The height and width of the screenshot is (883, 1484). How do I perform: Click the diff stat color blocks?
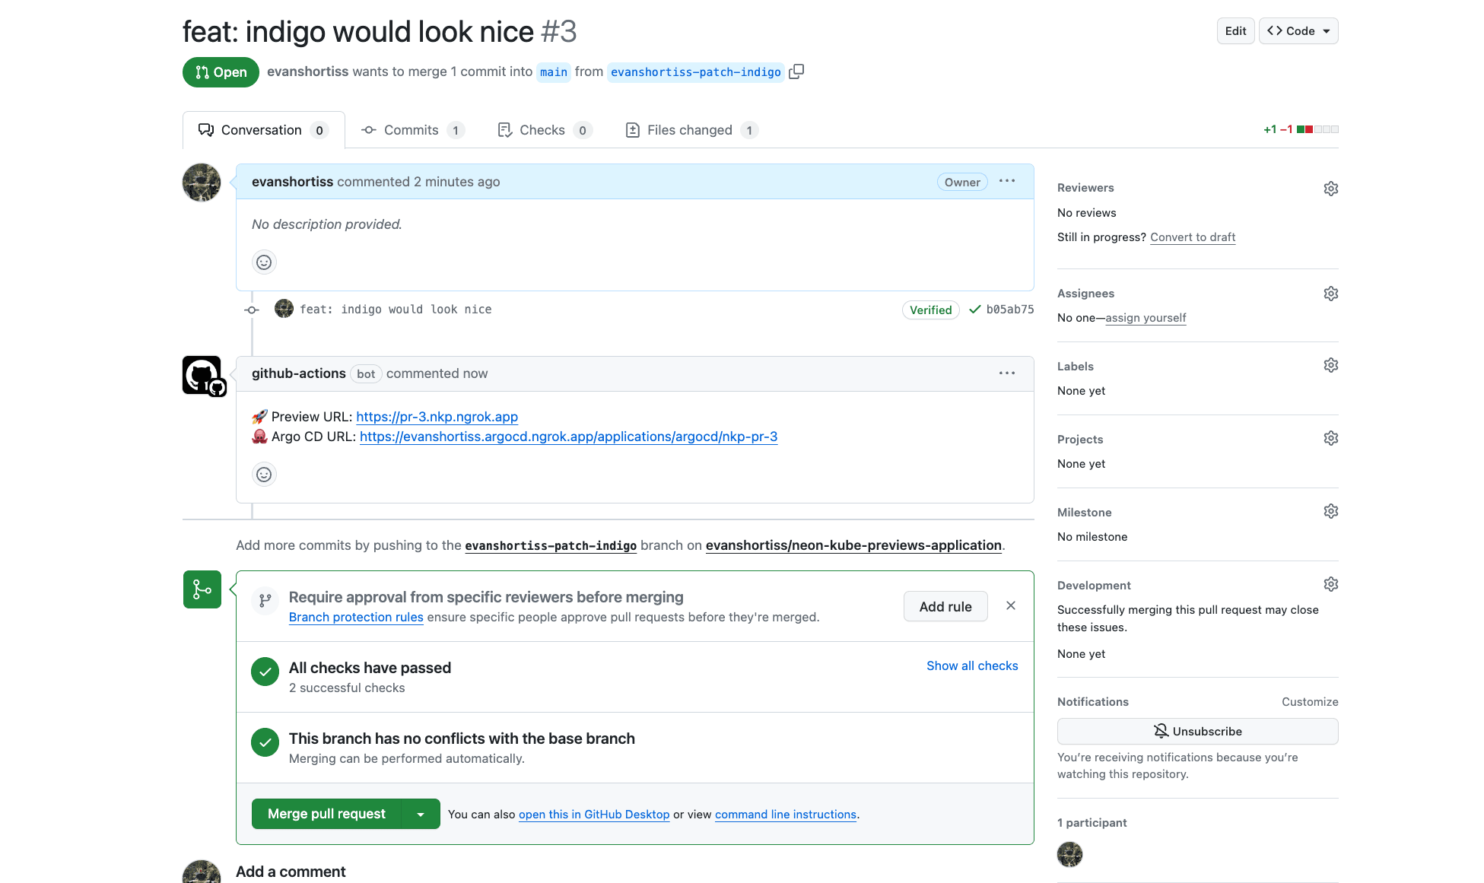point(1317,130)
